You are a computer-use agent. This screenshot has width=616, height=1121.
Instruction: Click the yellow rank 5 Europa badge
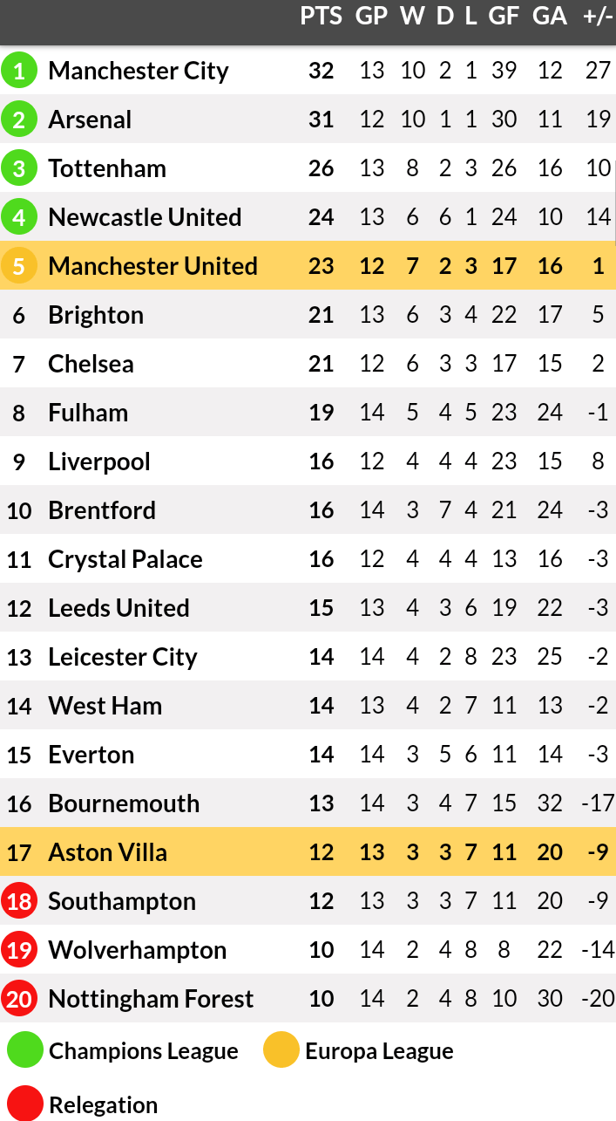19,266
